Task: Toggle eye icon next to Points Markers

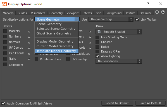Action: (29, 31)
